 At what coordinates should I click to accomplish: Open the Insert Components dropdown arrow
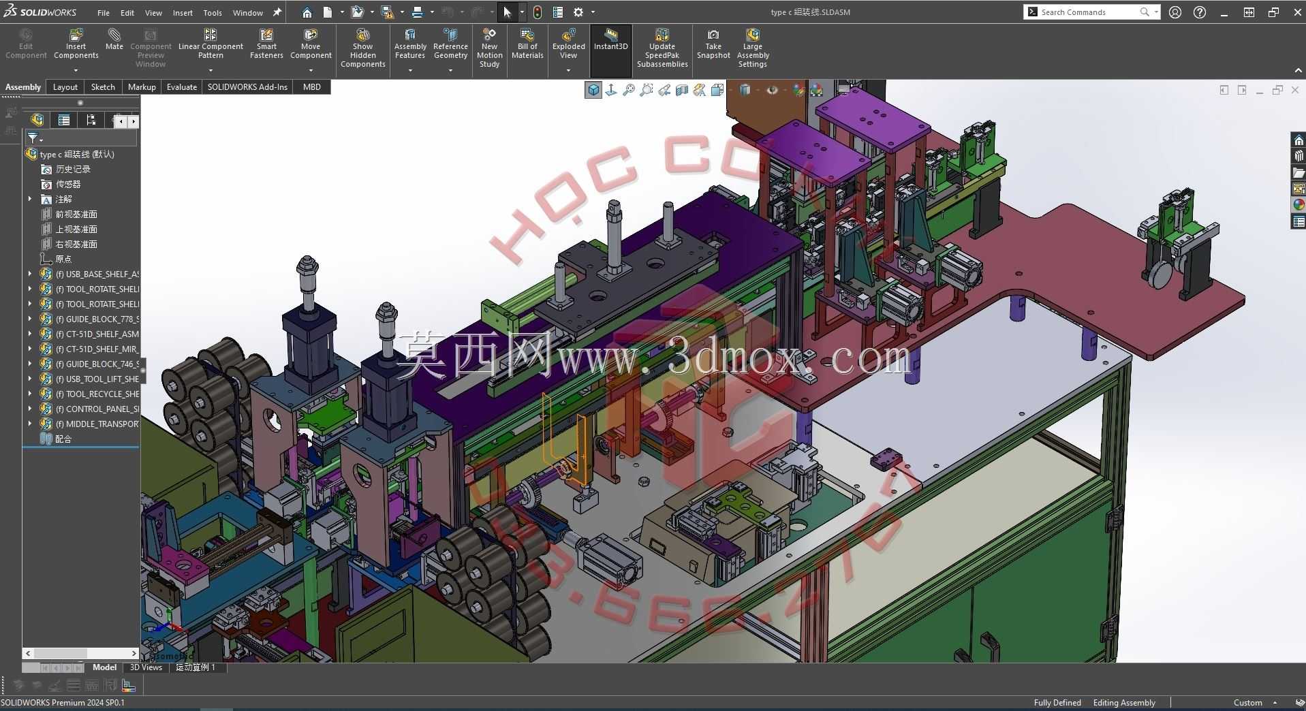(x=76, y=70)
